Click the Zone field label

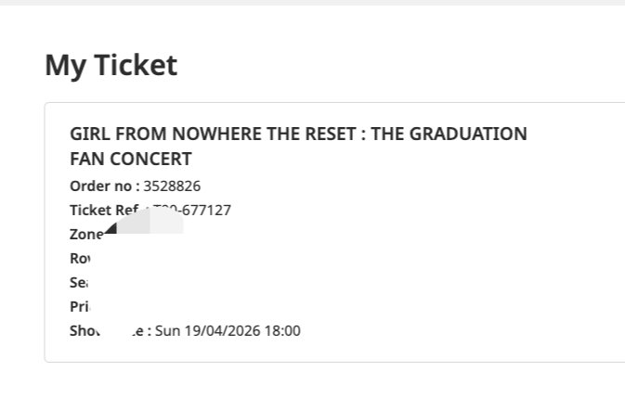click(85, 234)
